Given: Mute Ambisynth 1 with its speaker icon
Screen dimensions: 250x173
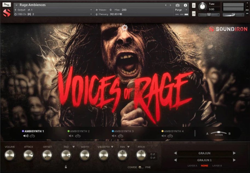Looking at the screenshot, I should tap(25, 136).
